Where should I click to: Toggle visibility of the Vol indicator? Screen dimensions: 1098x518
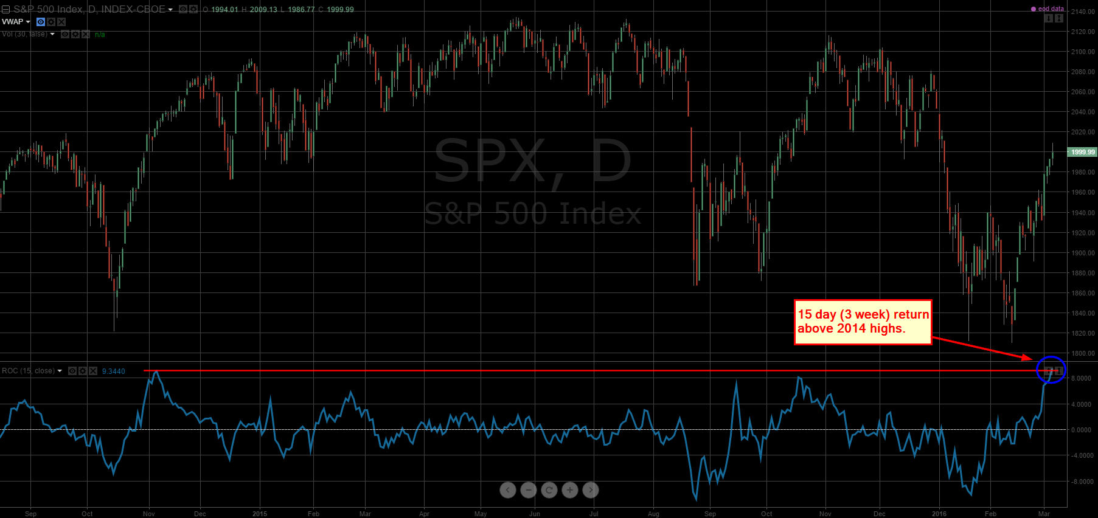[x=65, y=34]
